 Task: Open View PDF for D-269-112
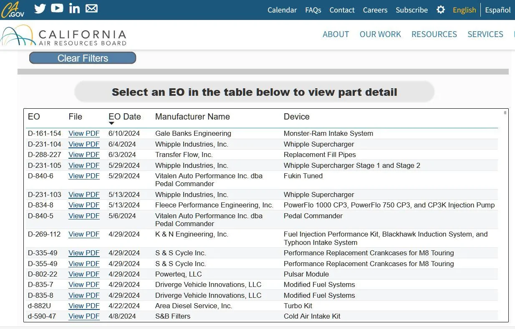coord(84,234)
